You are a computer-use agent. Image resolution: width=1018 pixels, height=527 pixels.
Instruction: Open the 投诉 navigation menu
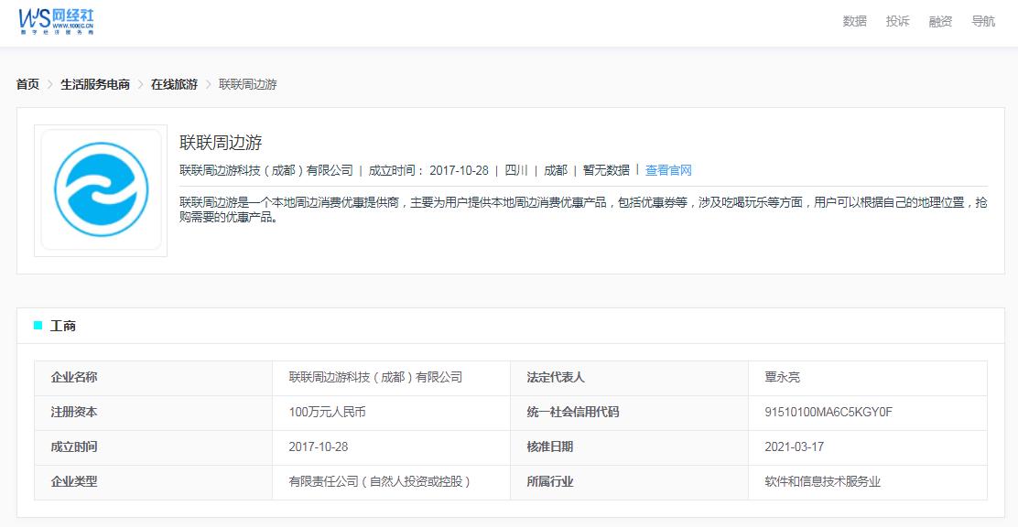coord(897,20)
